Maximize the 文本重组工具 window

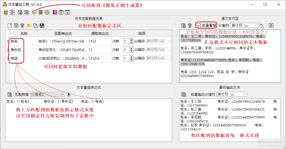[x=265, y=4]
